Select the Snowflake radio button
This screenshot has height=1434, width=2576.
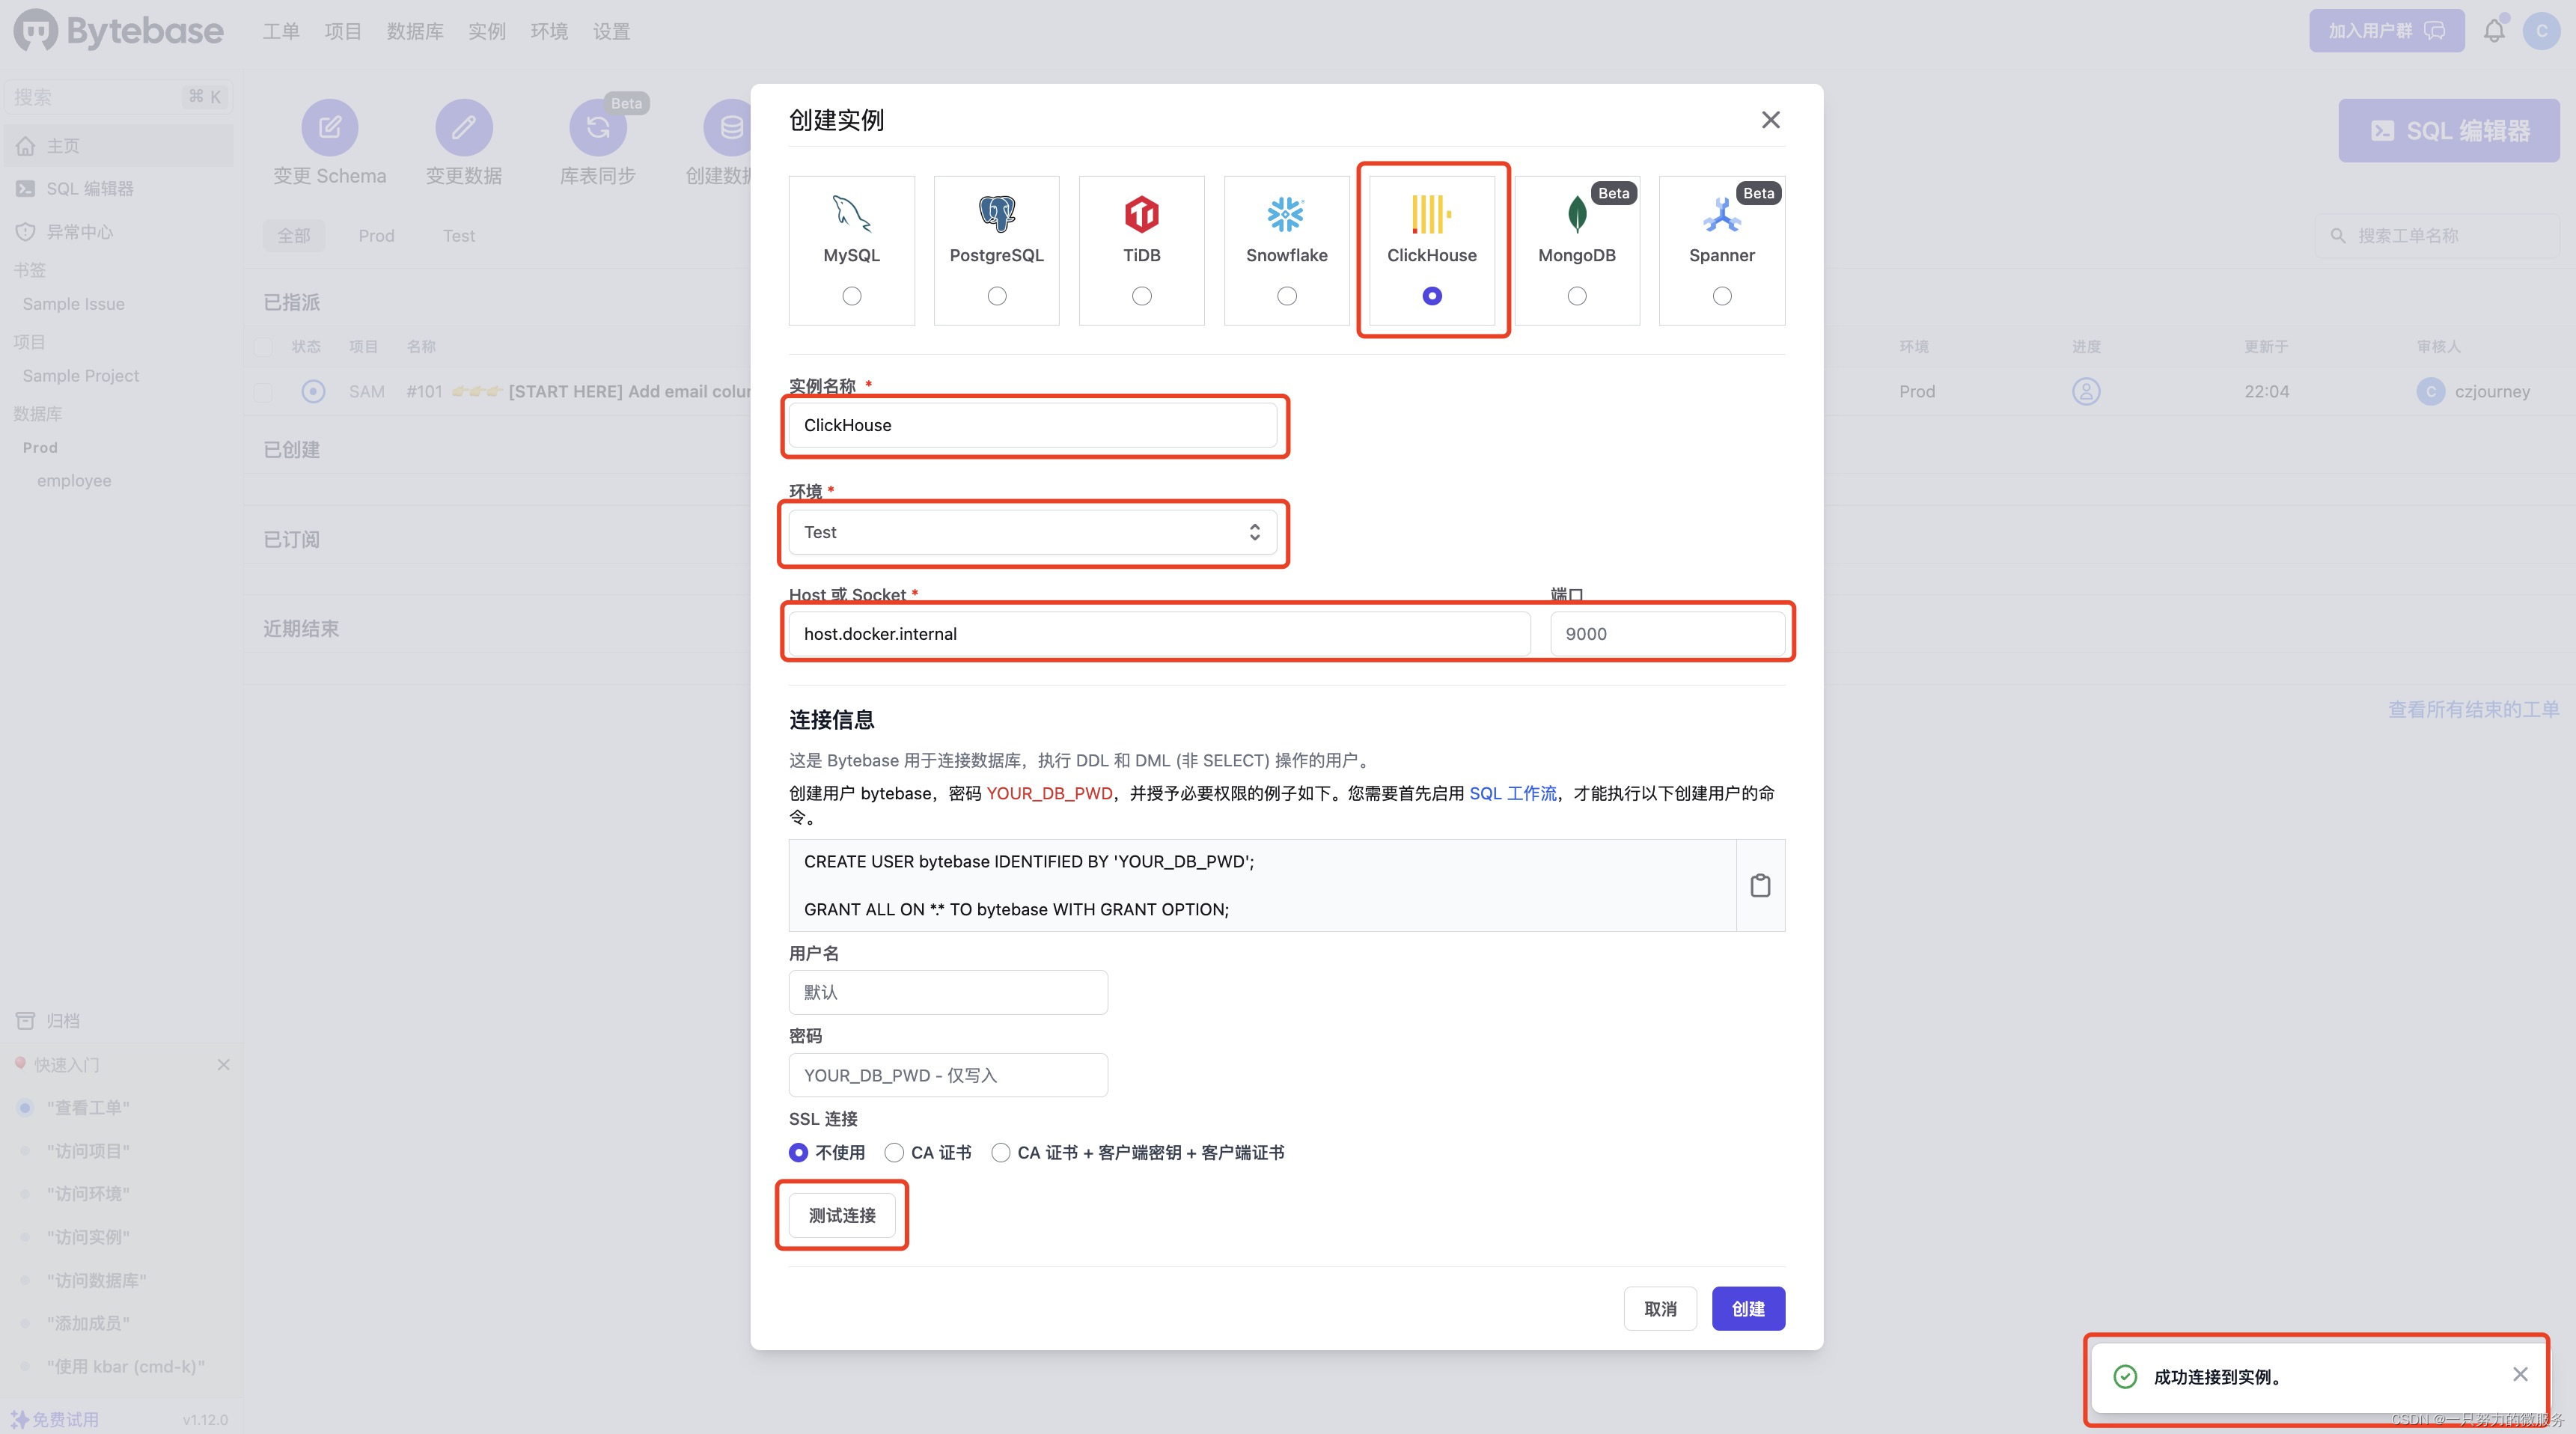(x=1286, y=296)
